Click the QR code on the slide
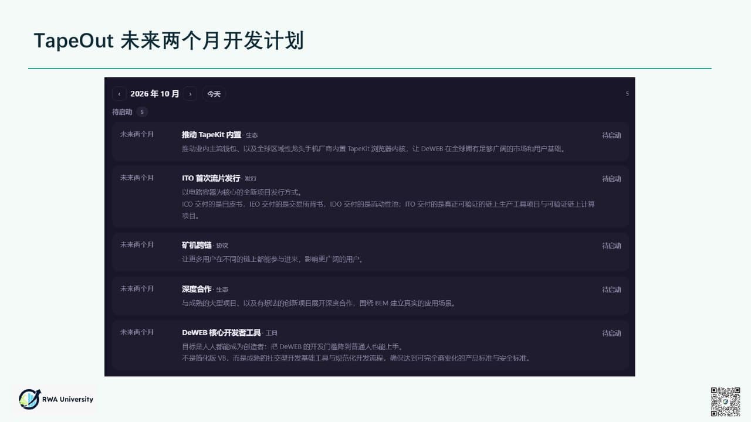Screen dimensions: 751x422 [725, 401]
